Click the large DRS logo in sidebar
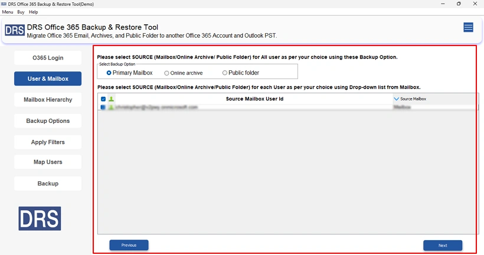 click(x=40, y=218)
